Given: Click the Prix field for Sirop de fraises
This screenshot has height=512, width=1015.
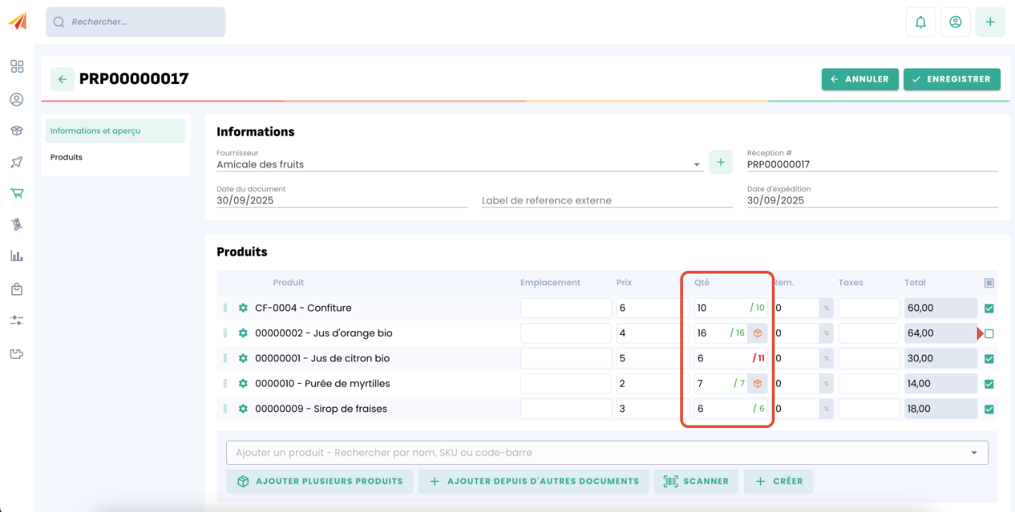Looking at the screenshot, I should 651,408.
